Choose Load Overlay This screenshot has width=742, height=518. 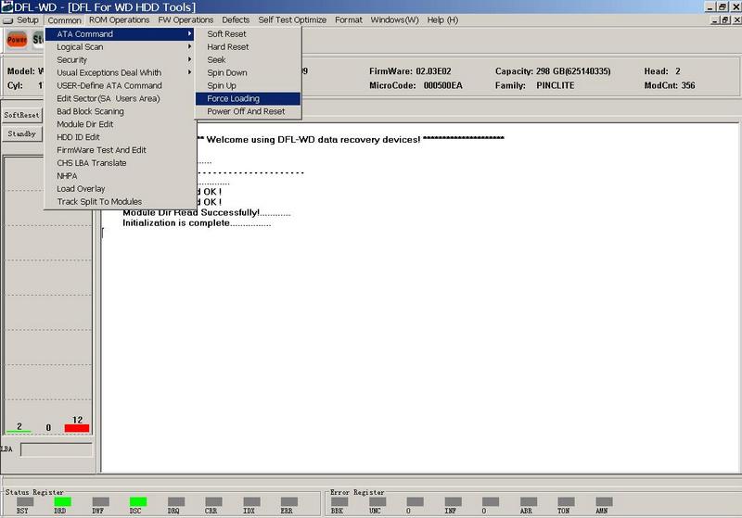120,189
